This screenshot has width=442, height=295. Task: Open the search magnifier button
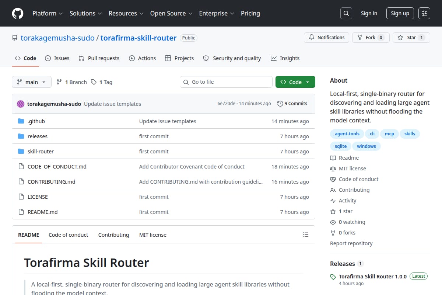(x=346, y=13)
